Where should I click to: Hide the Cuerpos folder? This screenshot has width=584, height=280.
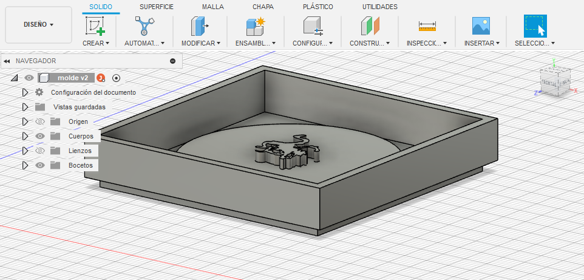tap(40, 136)
